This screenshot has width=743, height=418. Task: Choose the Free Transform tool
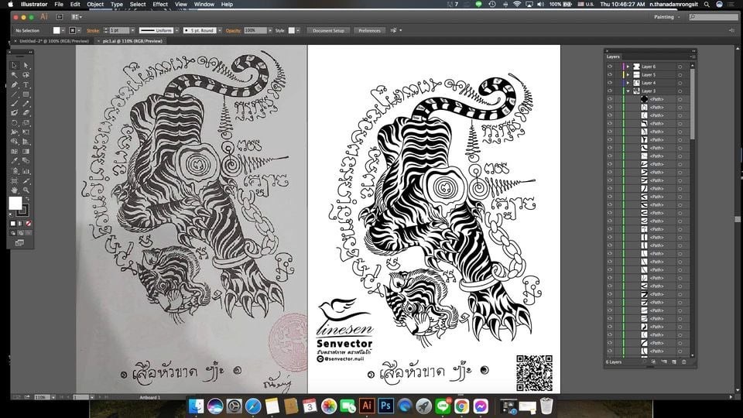click(x=26, y=132)
